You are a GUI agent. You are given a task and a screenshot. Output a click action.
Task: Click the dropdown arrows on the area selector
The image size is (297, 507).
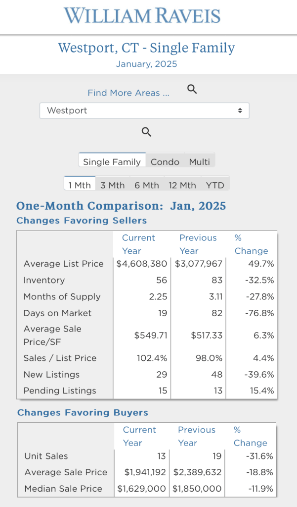[240, 111]
